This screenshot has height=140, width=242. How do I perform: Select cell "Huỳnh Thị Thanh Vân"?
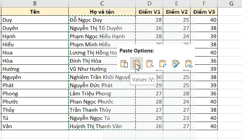point(102,126)
